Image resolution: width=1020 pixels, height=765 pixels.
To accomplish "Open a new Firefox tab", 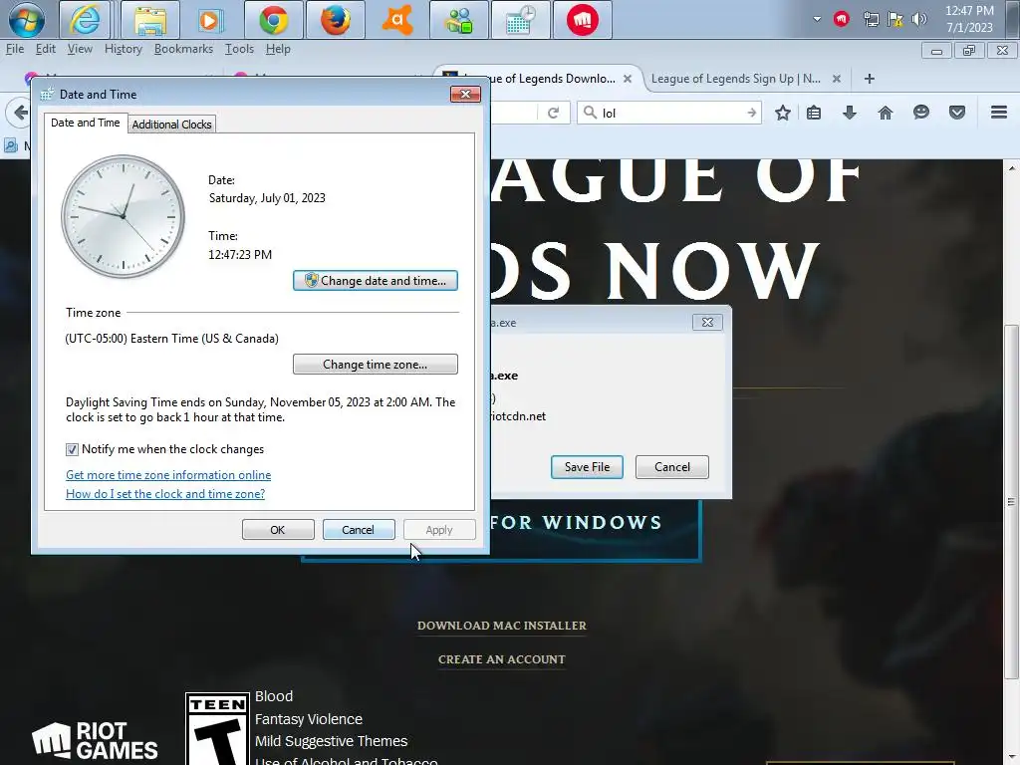I will (869, 79).
